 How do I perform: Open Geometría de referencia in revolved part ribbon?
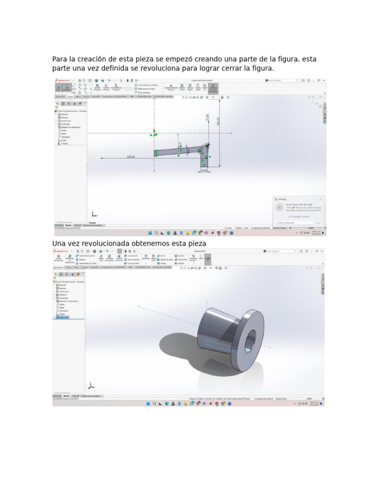[x=193, y=257]
